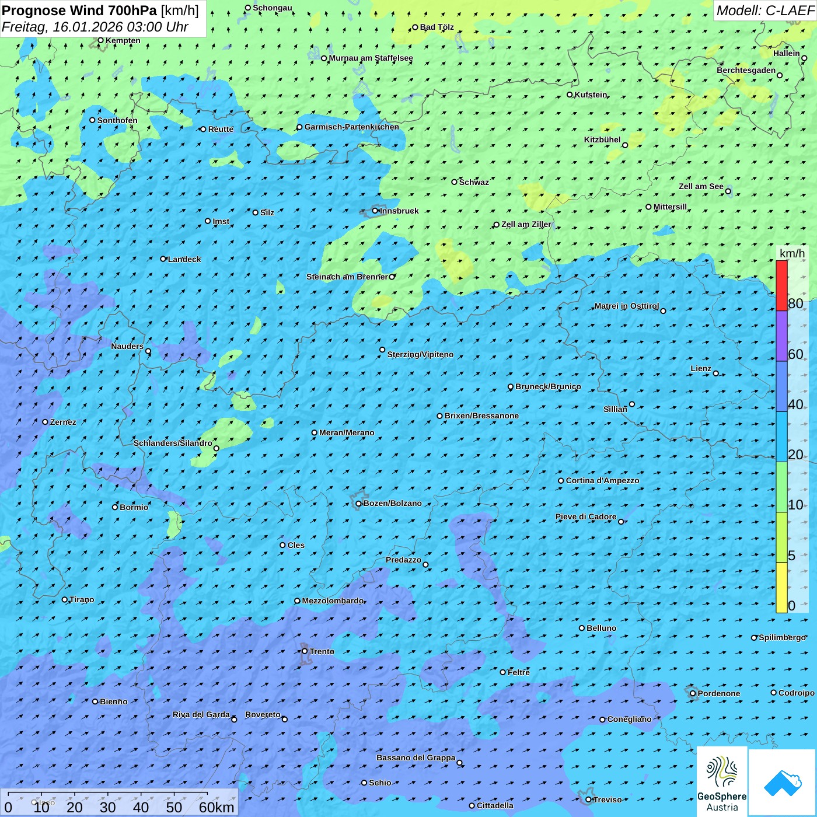The width and height of the screenshot is (817, 817).
Task: Click the date 'Freitag, 16.01.2026 03:00 Uhr'
Action: pos(95,27)
